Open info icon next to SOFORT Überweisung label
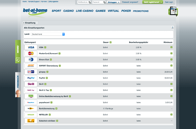 pos(60,66)
